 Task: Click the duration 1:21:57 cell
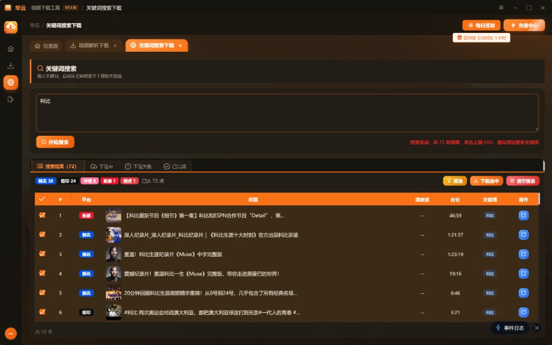pos(455,235)
